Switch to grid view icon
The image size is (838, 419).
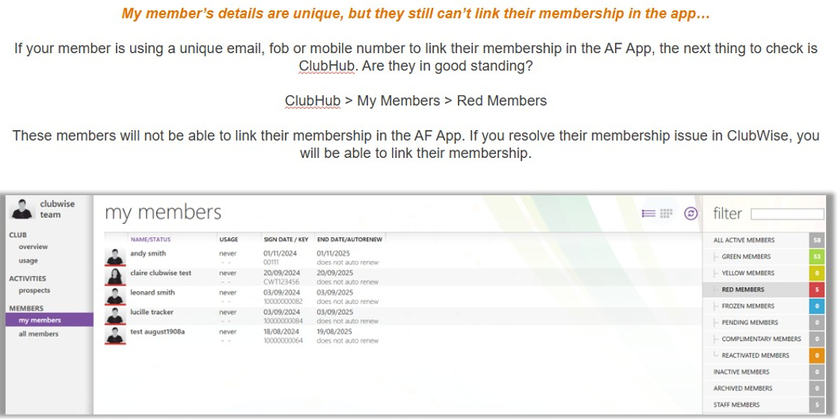pyautogui.click(x=666, y=214)
